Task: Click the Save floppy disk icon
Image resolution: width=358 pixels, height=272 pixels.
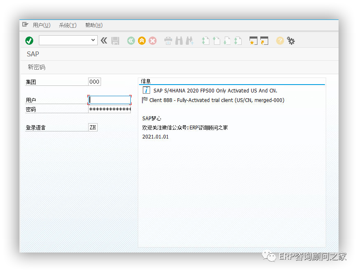Action: click(115, 41)
